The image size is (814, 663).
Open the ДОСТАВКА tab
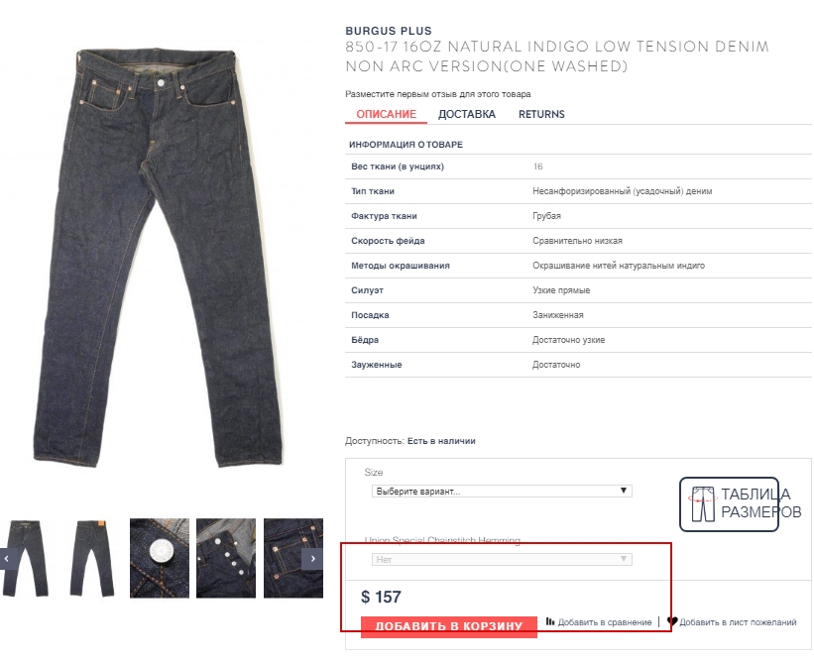pyautogui.click(x=467, y=114)
